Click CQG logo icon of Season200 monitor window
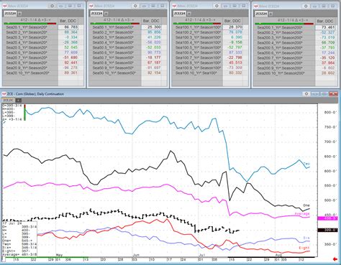Image resolution: width=341 pixels, height=265 pixels. click(x=256, y=6)
